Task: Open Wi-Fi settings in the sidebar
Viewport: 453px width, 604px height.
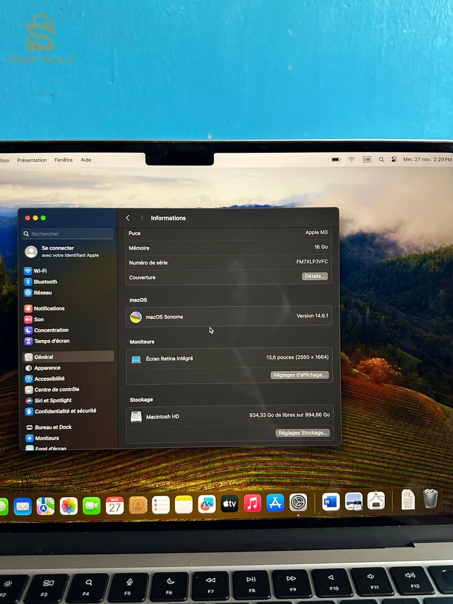Action: coord(35,271)
